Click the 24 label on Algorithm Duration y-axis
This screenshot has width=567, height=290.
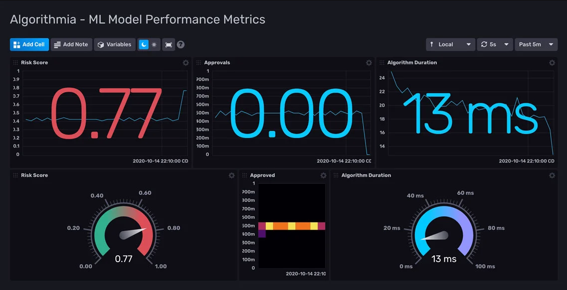click(x=382, y=78)
